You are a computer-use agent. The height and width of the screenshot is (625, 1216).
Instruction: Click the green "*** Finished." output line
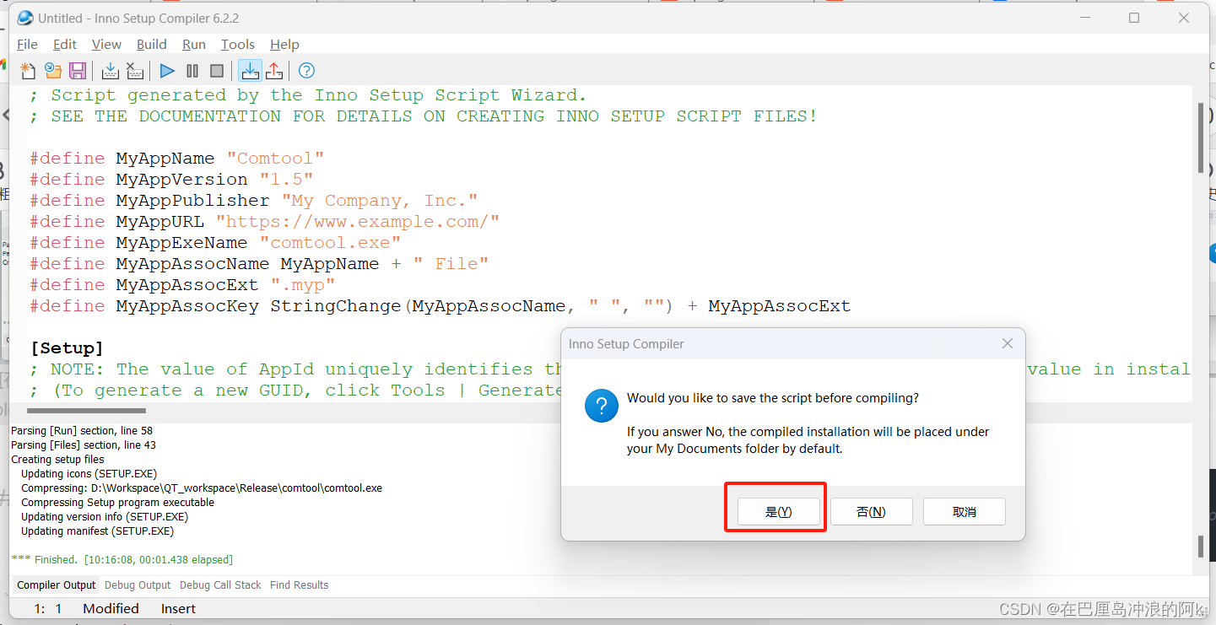pos(122,559)
